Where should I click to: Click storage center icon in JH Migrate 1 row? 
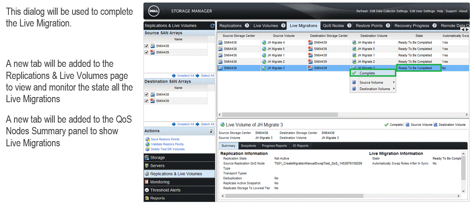pyautogui.click(x=220, y=55)
